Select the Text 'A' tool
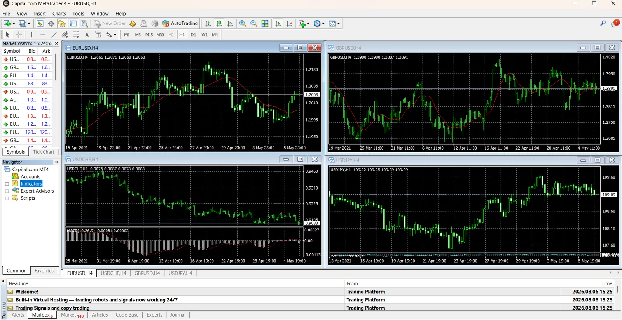 click(x=87, y=35)
